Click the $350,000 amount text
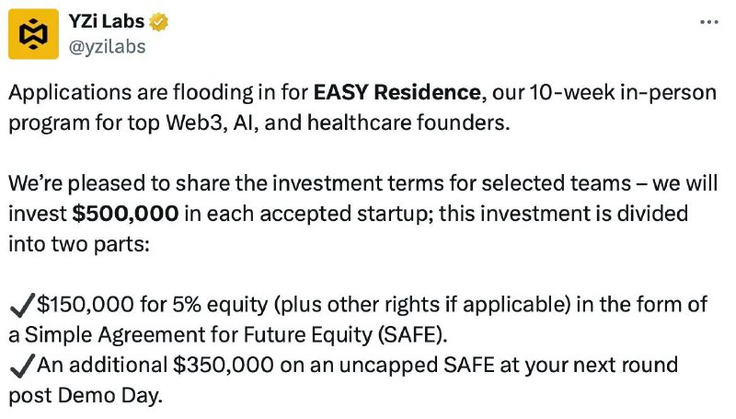Image resolution: width=736 pixels, height=419 pixels. coord(223,365)
